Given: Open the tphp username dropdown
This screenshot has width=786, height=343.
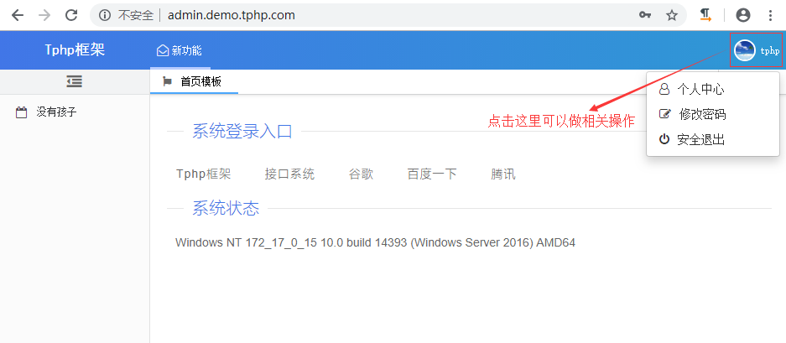Looking at the screenshot, I should [769, 50].
